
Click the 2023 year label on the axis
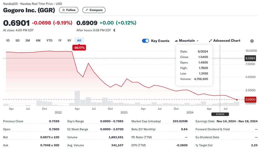point(124,112)
